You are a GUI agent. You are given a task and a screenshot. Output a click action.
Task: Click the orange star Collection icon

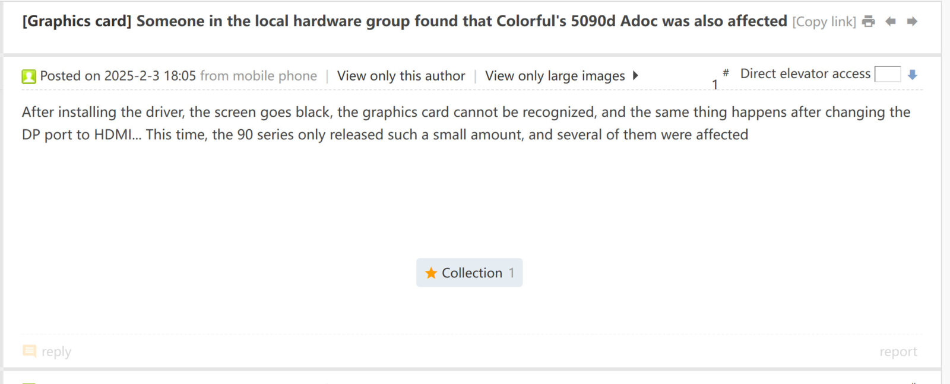click(x=431, y=273)
